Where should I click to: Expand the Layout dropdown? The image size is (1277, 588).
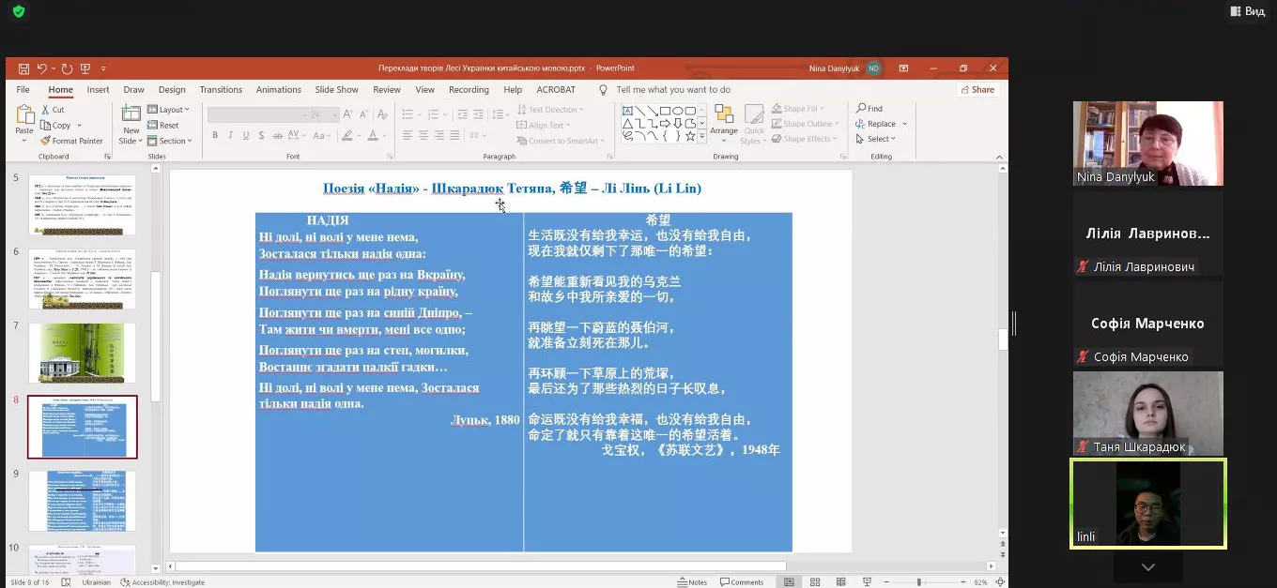coord(169,110)
